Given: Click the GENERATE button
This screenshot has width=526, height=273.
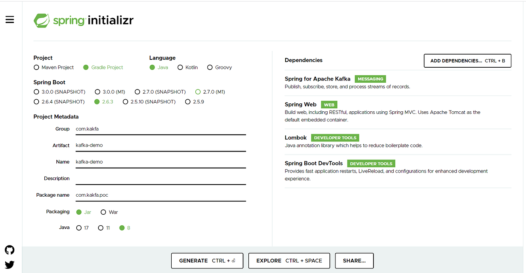Looking at the screenshot, I should tap(207, 261).
